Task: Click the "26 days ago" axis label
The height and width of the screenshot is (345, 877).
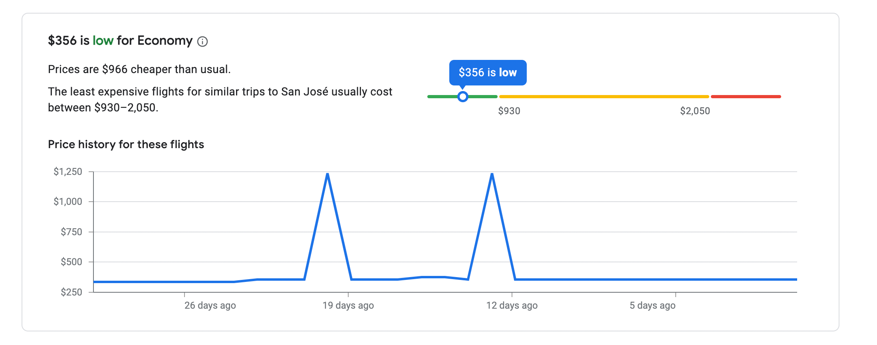Action: pyautogui.click(x=210, y=305)
